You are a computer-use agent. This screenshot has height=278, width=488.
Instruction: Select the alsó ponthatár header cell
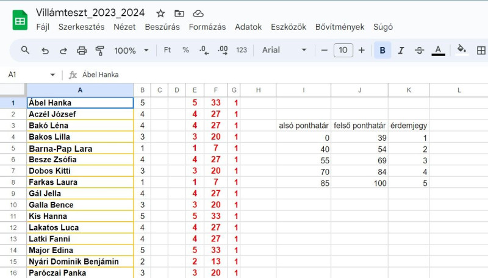click(303, 126)
